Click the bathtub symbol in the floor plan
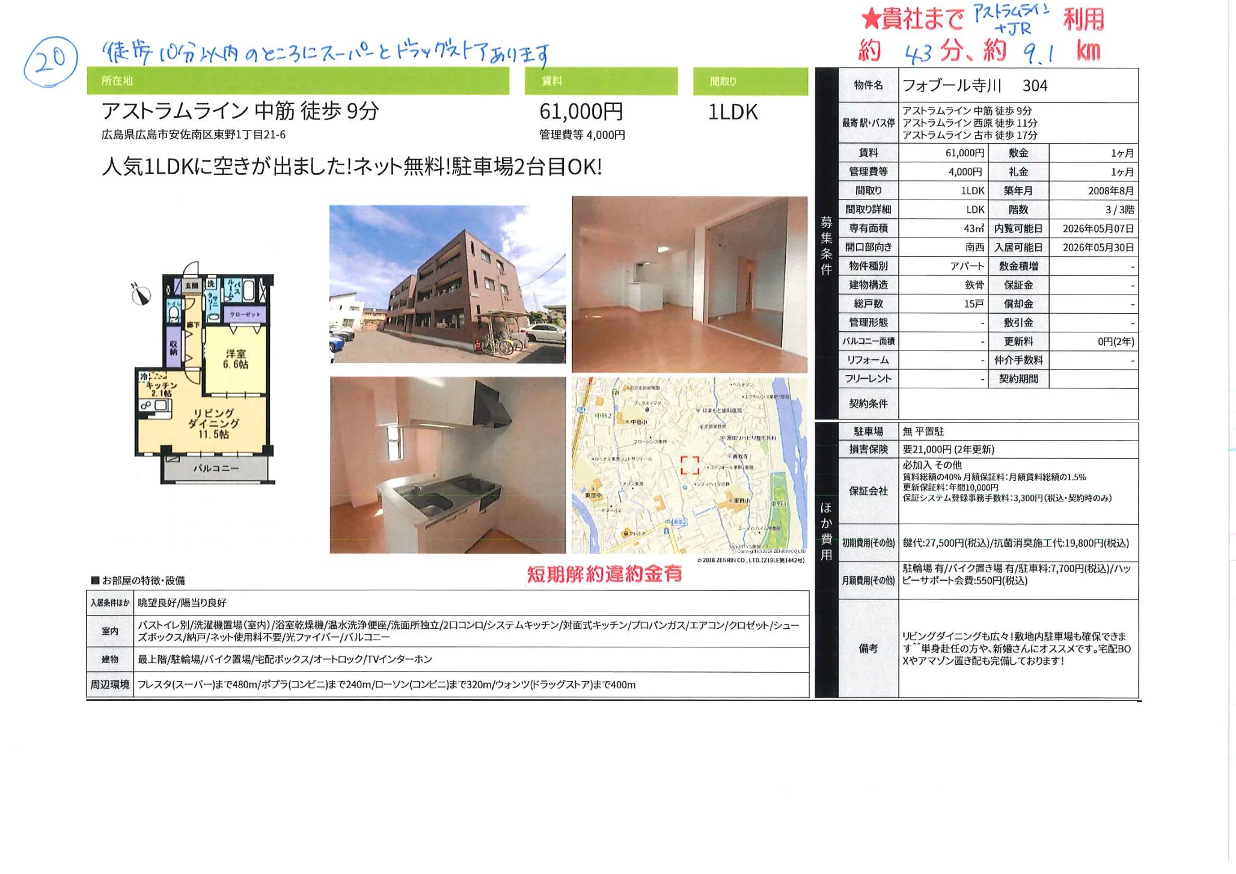1236x874 pixels. pos(249,290)
